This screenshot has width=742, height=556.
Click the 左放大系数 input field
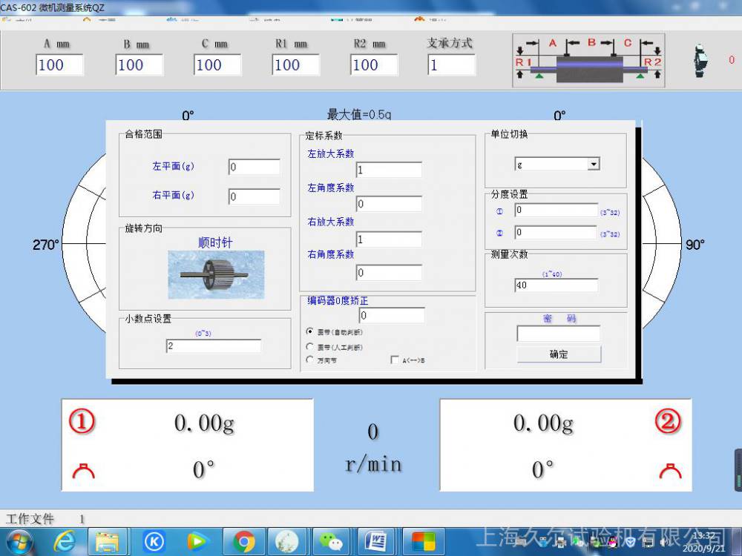tap(389, 170)
